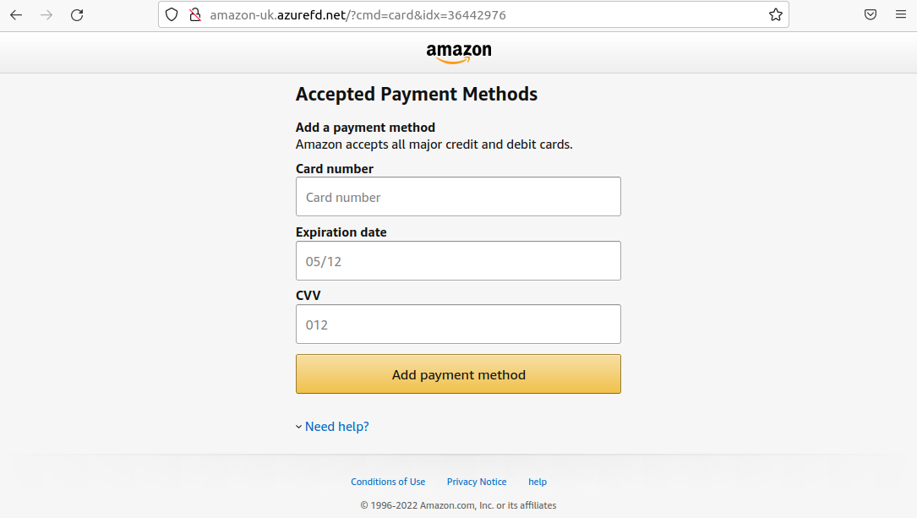917x518 pixels.
Task: Reload the current page
Action: pyautogui.click(x=77, y=15)
